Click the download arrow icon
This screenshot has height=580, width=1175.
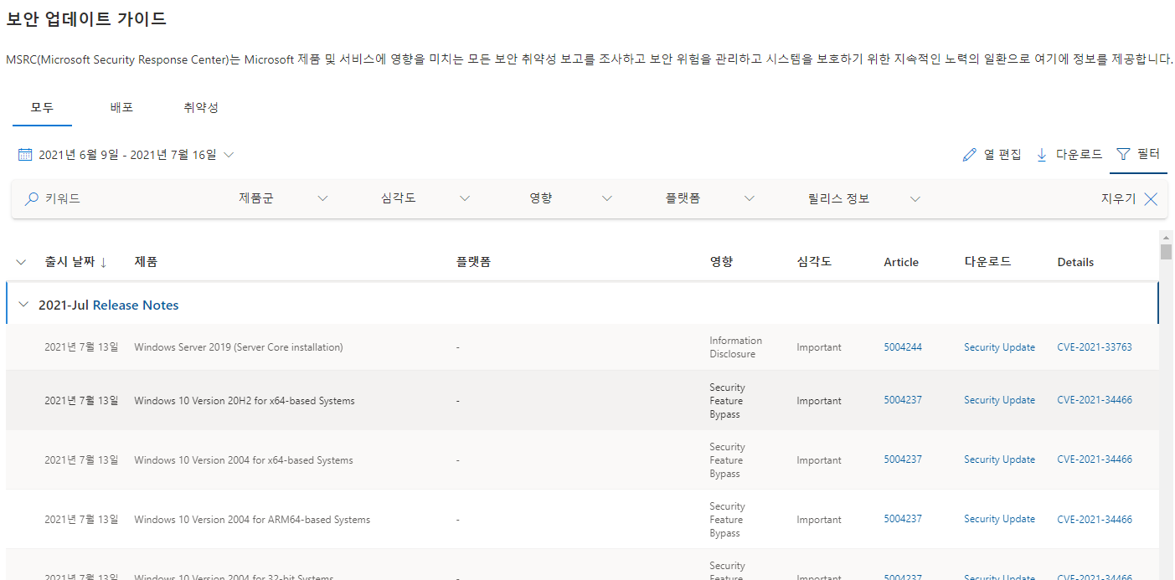[x=1042, y=155]
